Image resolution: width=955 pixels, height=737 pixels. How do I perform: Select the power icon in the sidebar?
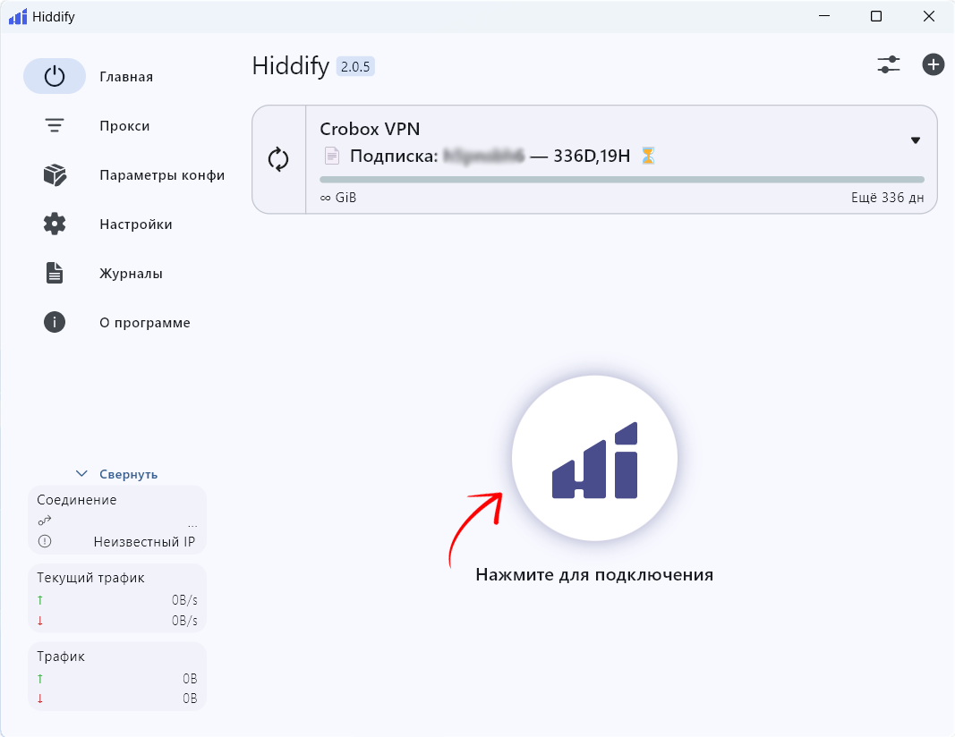(54, 76)
